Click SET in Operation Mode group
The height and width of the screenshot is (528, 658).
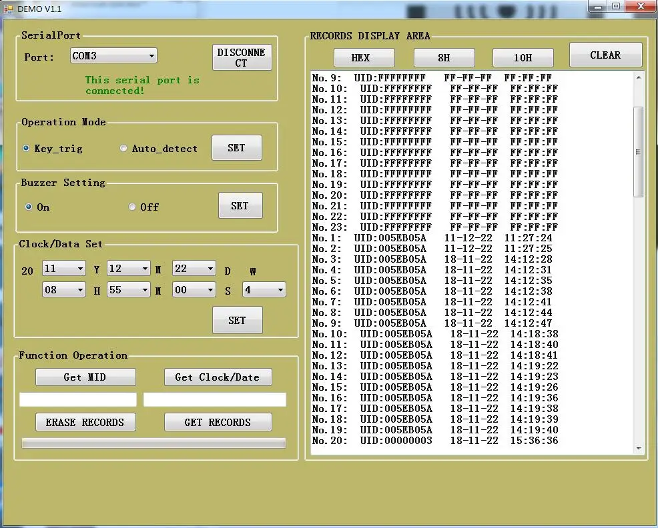tap(237, 147)
